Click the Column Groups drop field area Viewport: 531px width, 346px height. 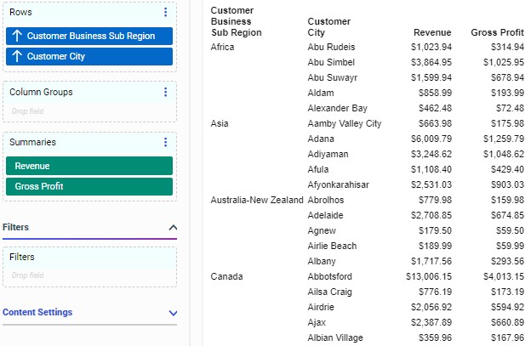pos(88,111)
